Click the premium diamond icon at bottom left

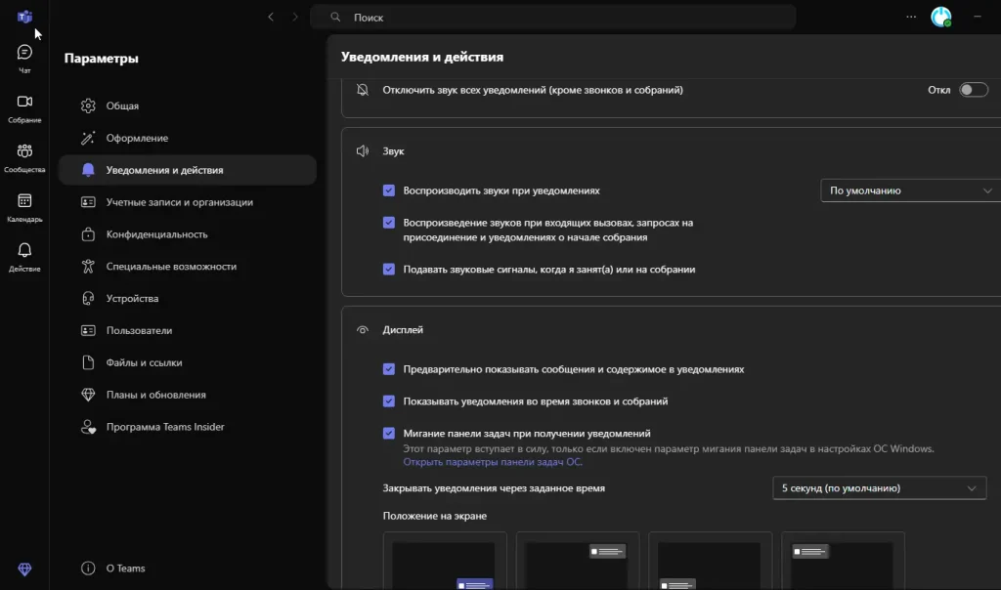click(24, 569)
